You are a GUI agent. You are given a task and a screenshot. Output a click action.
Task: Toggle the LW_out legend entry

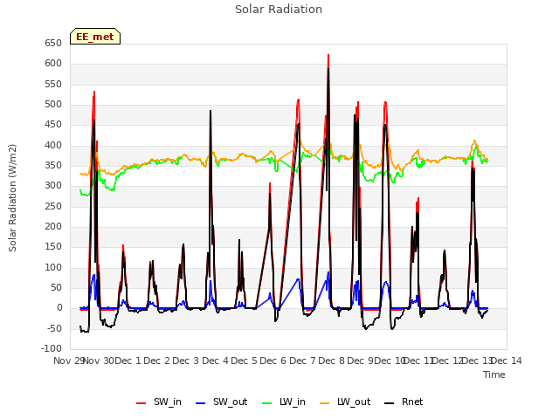(345, 402)
